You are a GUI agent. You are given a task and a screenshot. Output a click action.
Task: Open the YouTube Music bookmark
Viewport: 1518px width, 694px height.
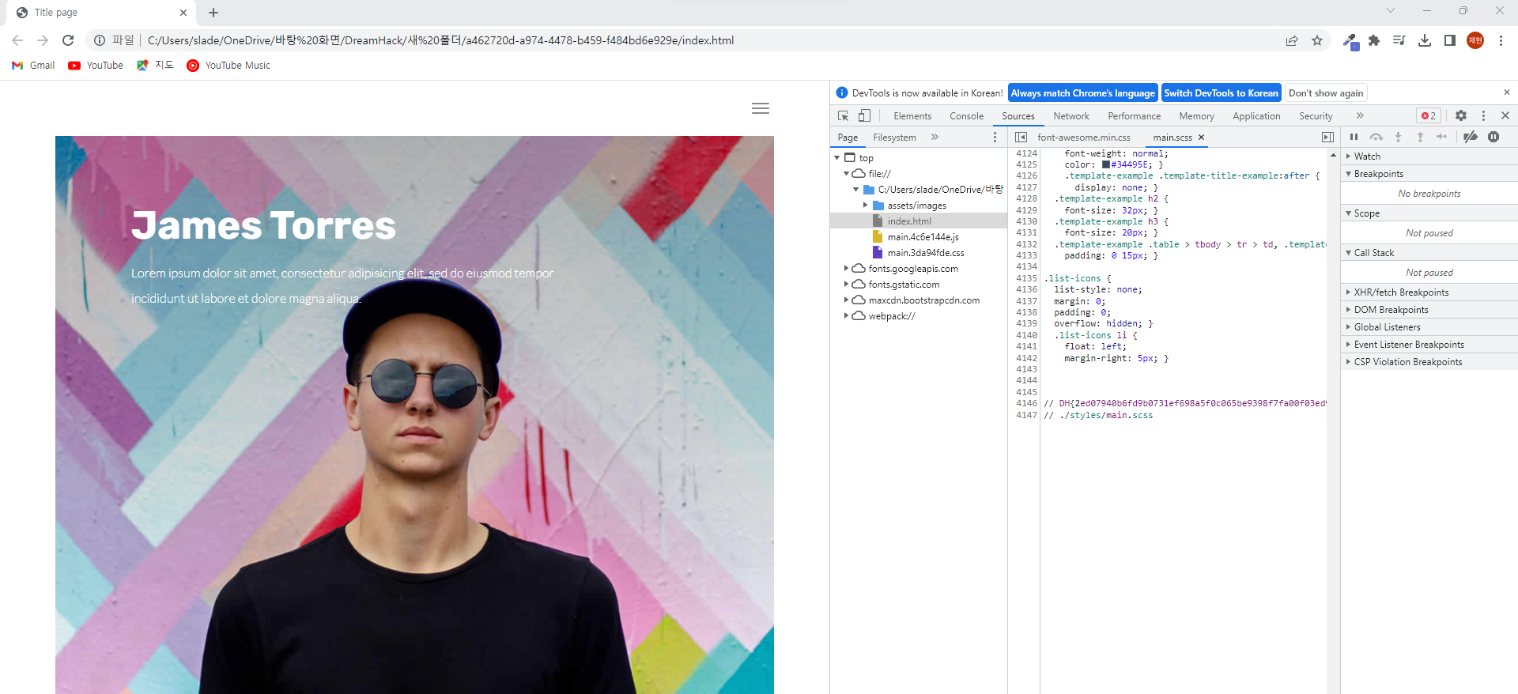point(228,66)
